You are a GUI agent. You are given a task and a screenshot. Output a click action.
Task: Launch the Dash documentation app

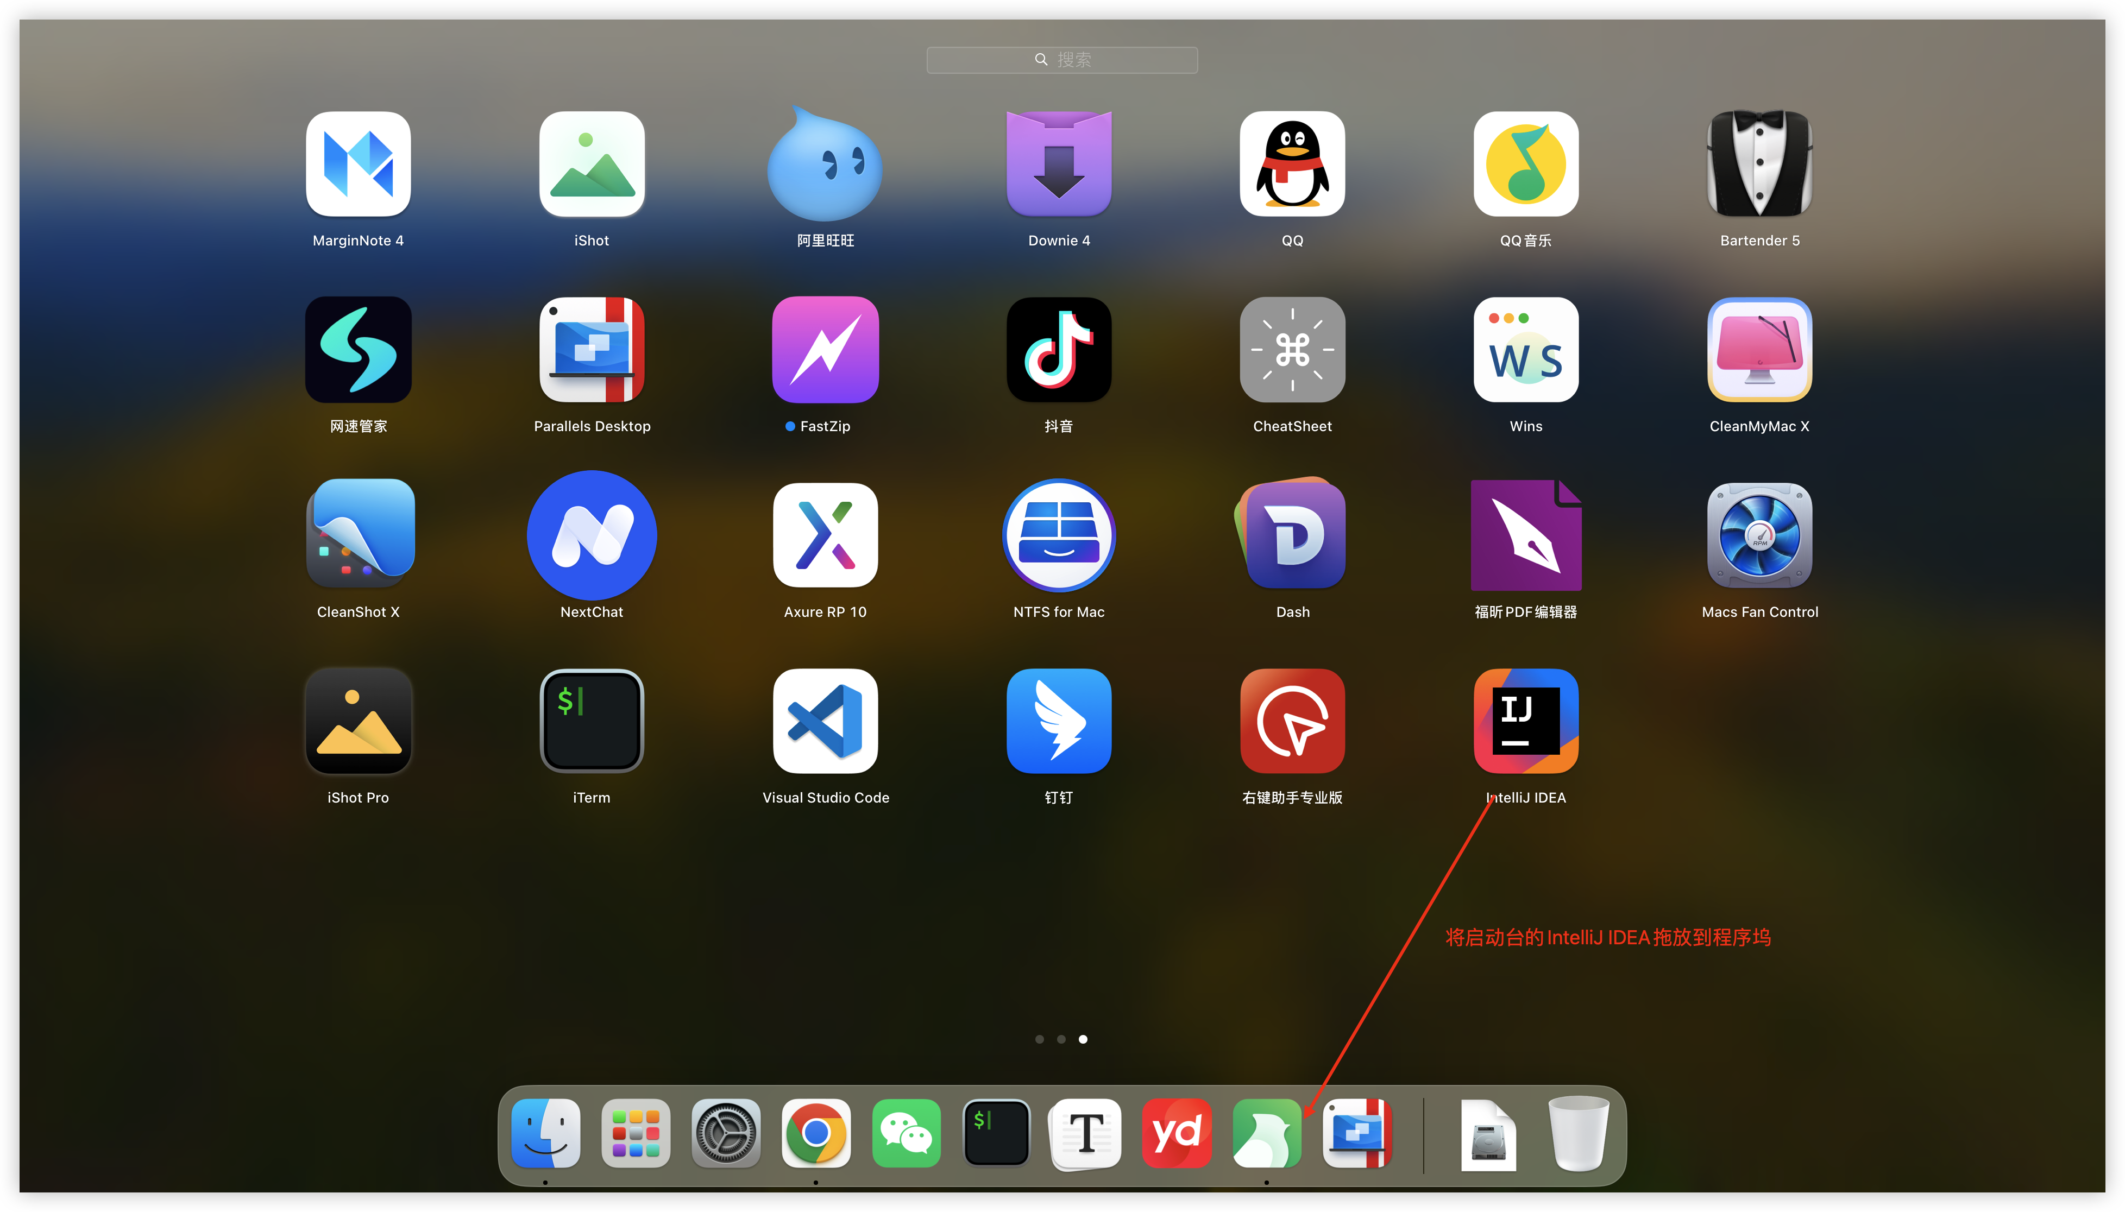point(1292,535)
